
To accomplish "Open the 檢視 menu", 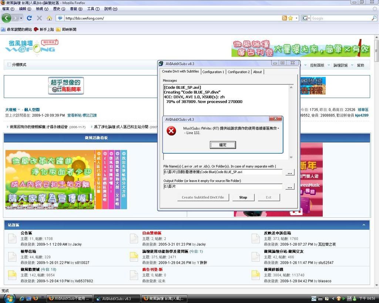I will point(42,9).
